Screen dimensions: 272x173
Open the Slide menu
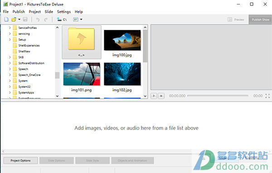coord(49,12)
